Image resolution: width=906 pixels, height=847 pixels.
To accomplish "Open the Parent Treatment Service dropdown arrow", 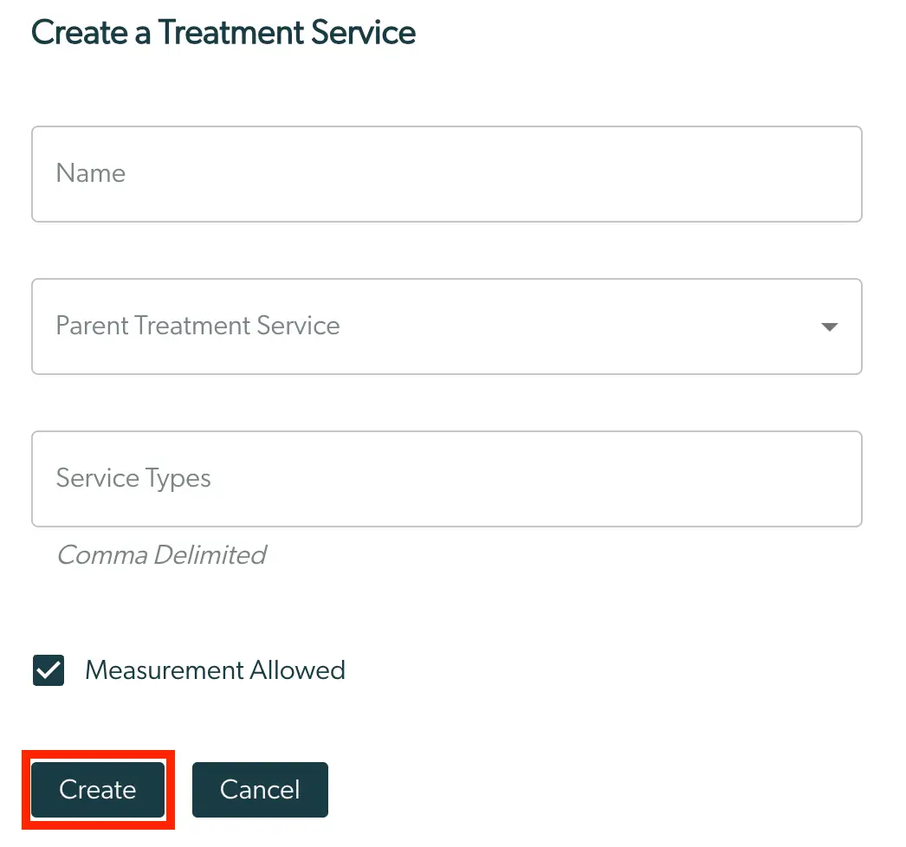I will click(x=829, y=327).
